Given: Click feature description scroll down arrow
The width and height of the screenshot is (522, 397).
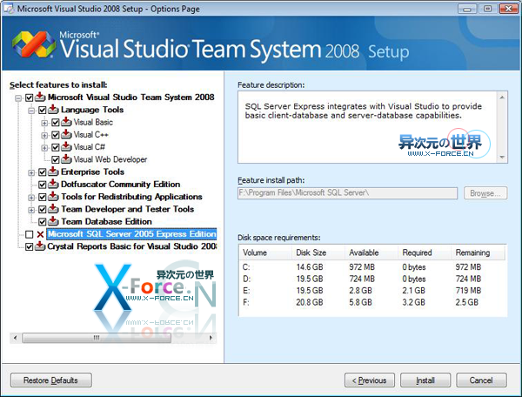Looking at the screenshot, I should pos(502,158).
